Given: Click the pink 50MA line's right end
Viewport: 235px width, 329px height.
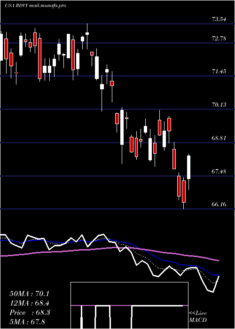Looking at the screenshot, I should pyautogui.click(x=218, y=260).
